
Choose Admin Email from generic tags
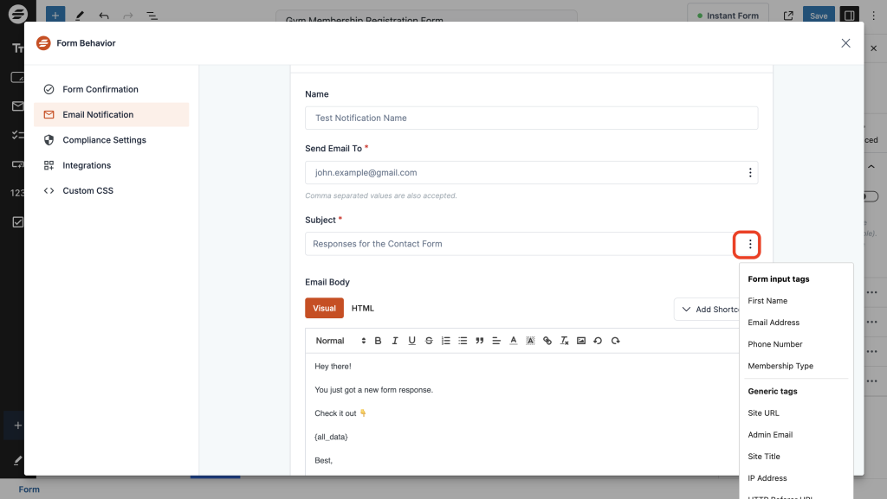point(770,435)
